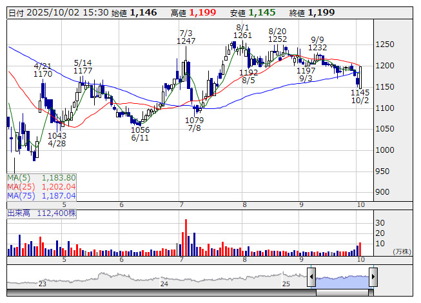The image size is (421, 303).
Task: Click the year 23 marker in overview
Action: 42,284
